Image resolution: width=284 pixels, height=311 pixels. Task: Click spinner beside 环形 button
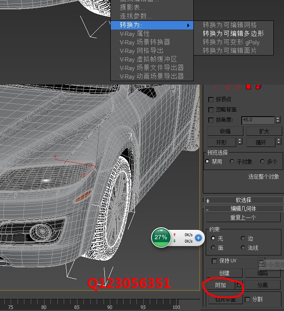pos(240,141)
